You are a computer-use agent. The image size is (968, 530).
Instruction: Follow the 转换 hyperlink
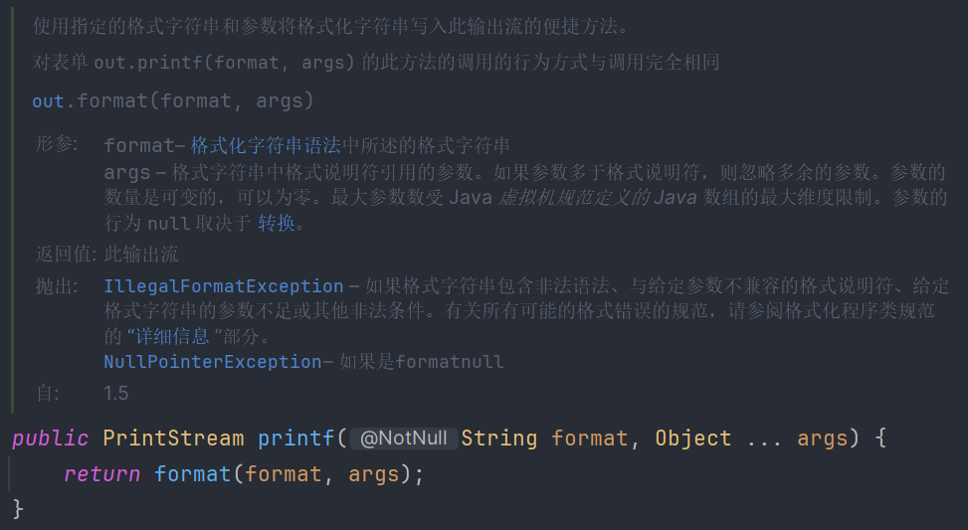276,223
